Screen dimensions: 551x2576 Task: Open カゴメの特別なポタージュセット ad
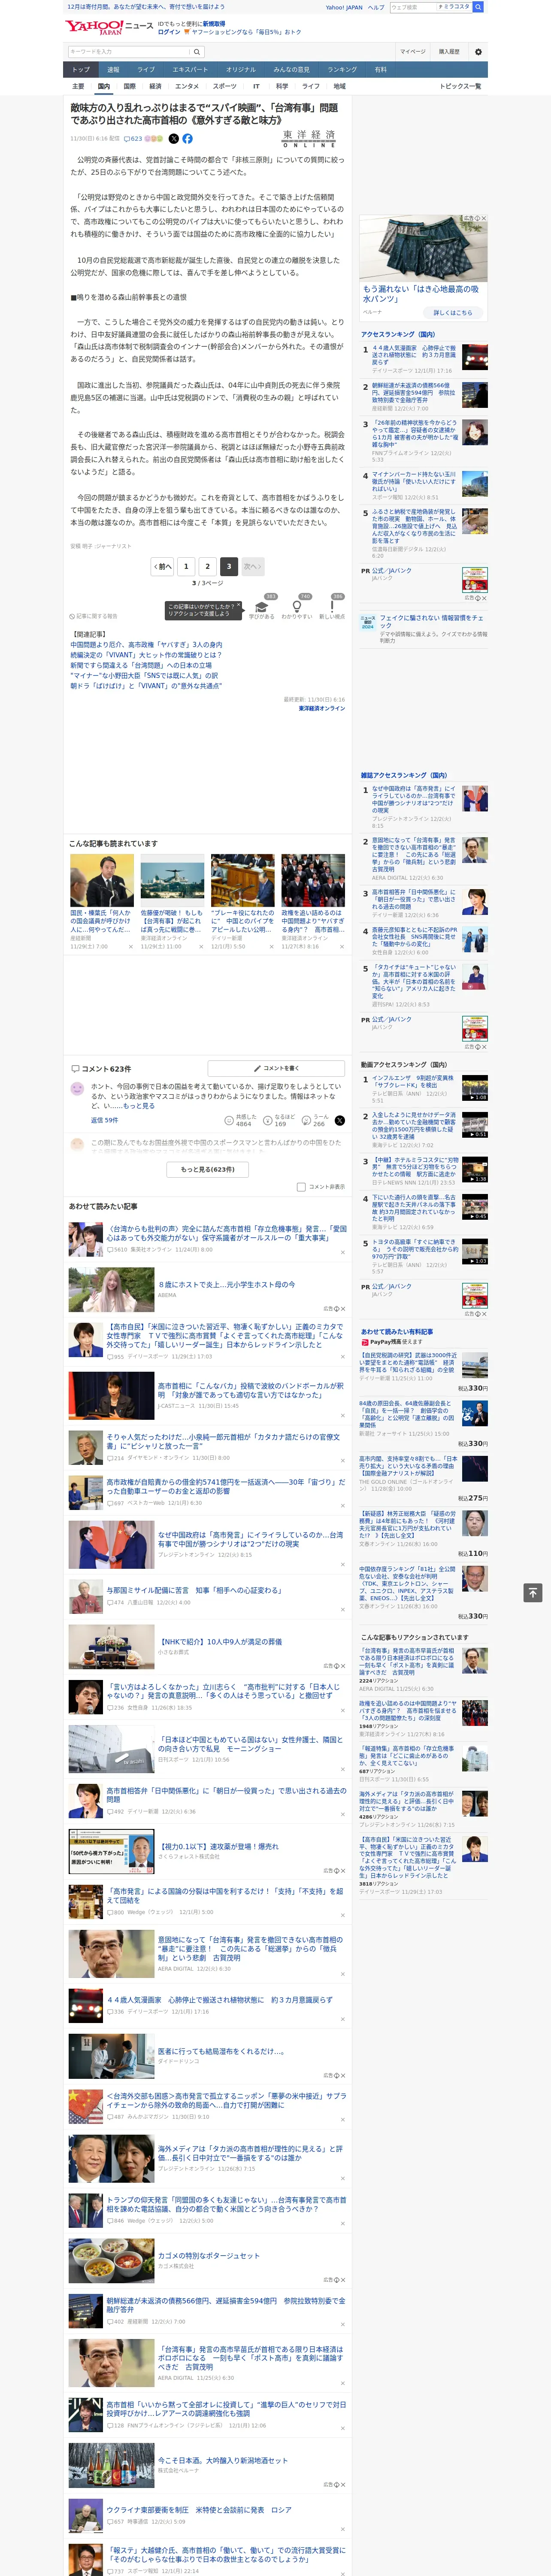(x=208, y=2256)
